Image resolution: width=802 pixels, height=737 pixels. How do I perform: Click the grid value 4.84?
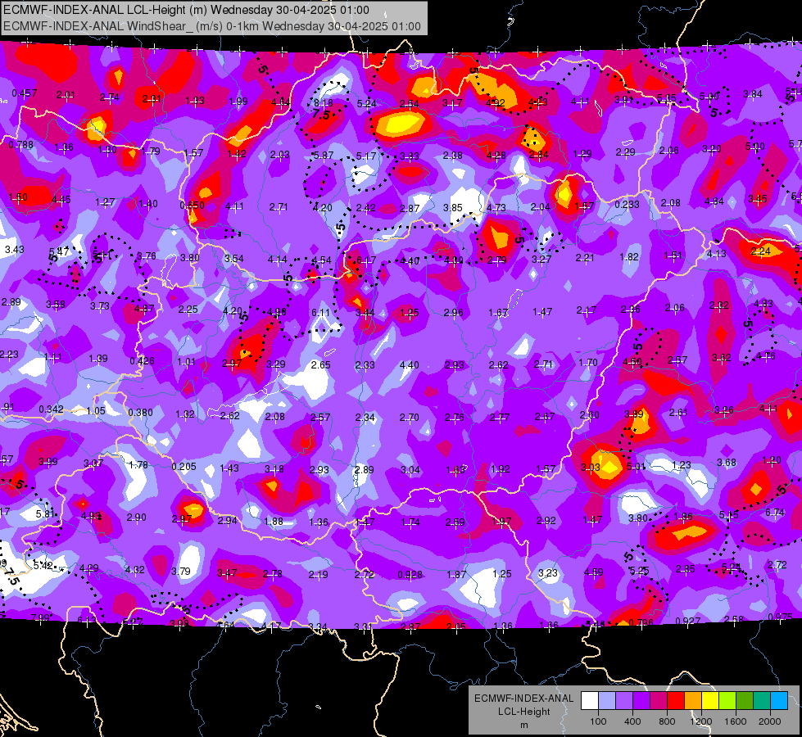714,201
